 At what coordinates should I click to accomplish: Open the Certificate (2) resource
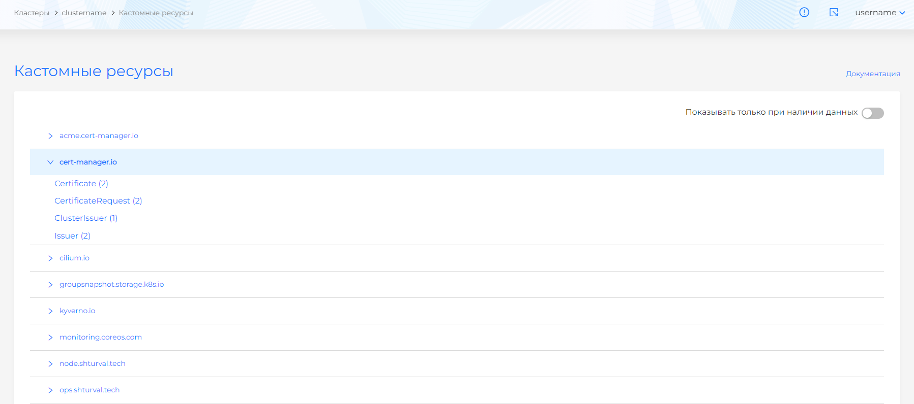click(x=81, y=184)
